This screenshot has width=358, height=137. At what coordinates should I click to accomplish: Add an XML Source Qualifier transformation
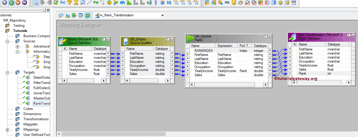click(x=176, y=3)
